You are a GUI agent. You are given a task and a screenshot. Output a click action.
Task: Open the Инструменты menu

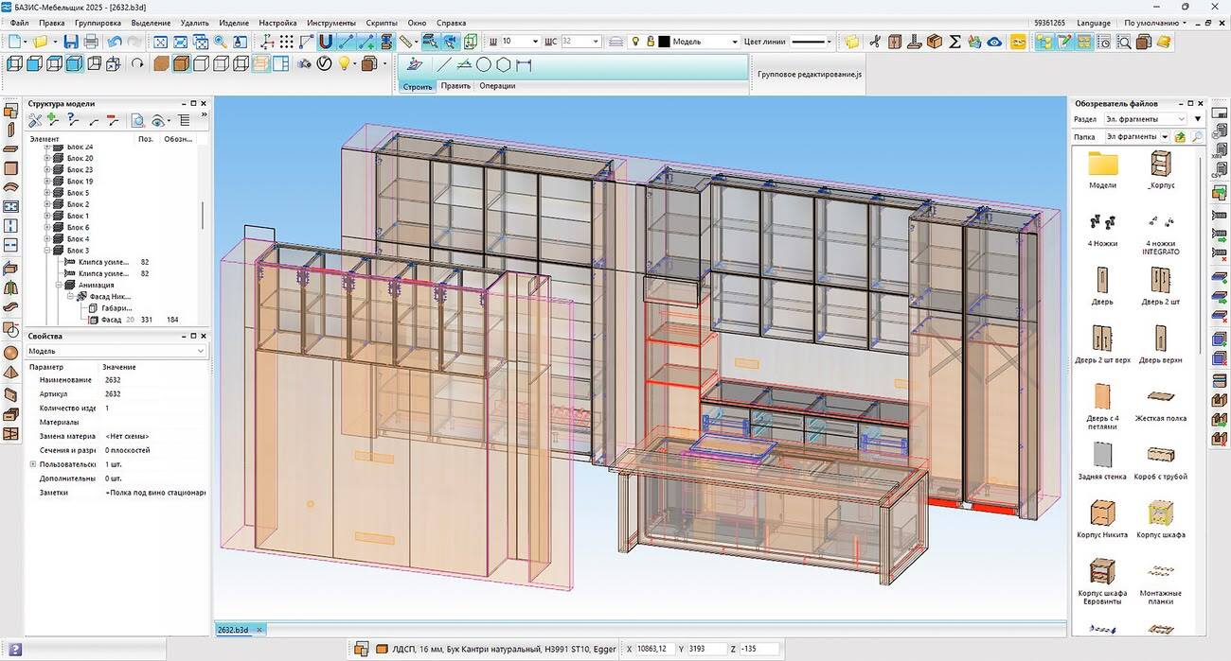pos(331,23)
